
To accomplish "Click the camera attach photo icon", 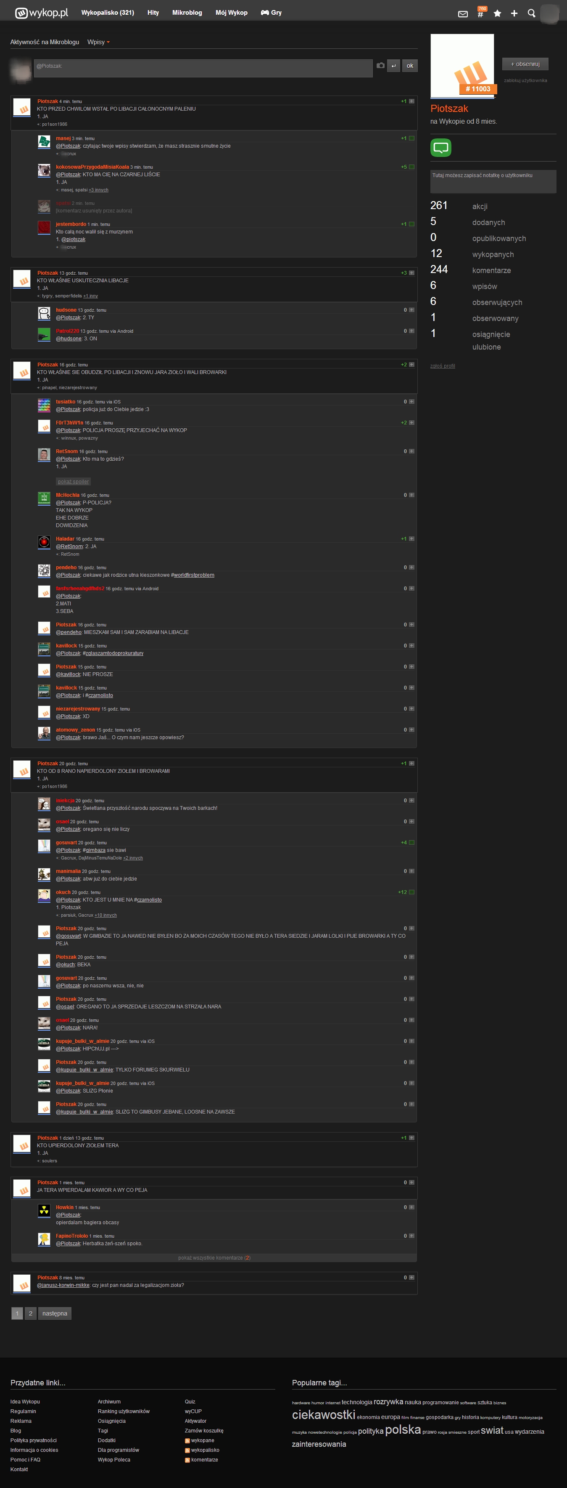I will [x=380, y=66].
